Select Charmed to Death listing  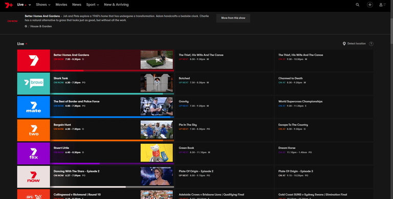[x=324, y=84]
